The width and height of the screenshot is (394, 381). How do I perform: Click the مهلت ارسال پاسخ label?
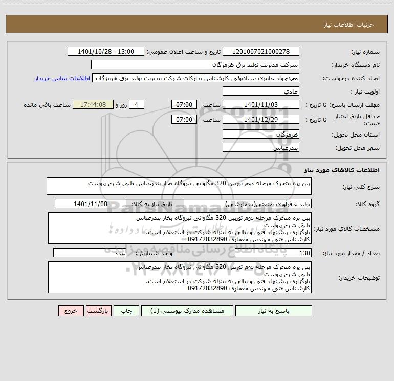tap(355, 105)
